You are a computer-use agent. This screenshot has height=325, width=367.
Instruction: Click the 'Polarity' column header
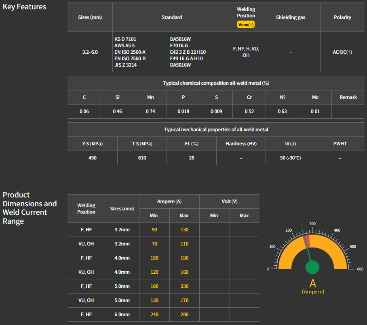tap(342, 17)
